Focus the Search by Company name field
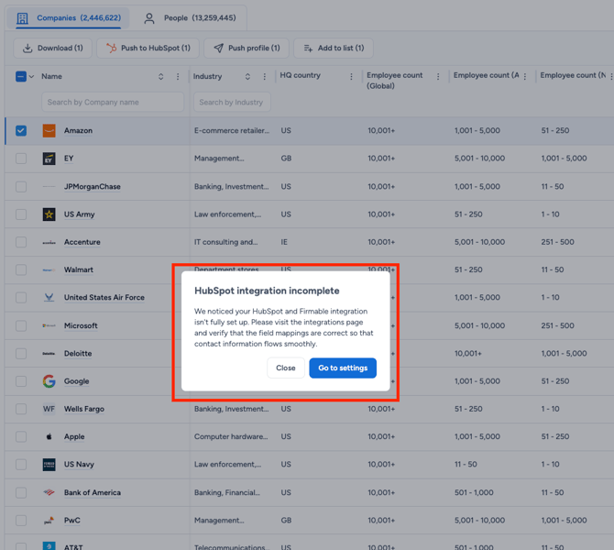614x550 pixels. tap(113, 103)
